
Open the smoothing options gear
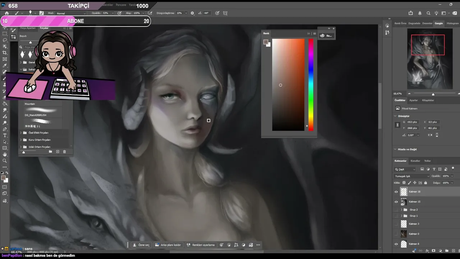(192, 13)
